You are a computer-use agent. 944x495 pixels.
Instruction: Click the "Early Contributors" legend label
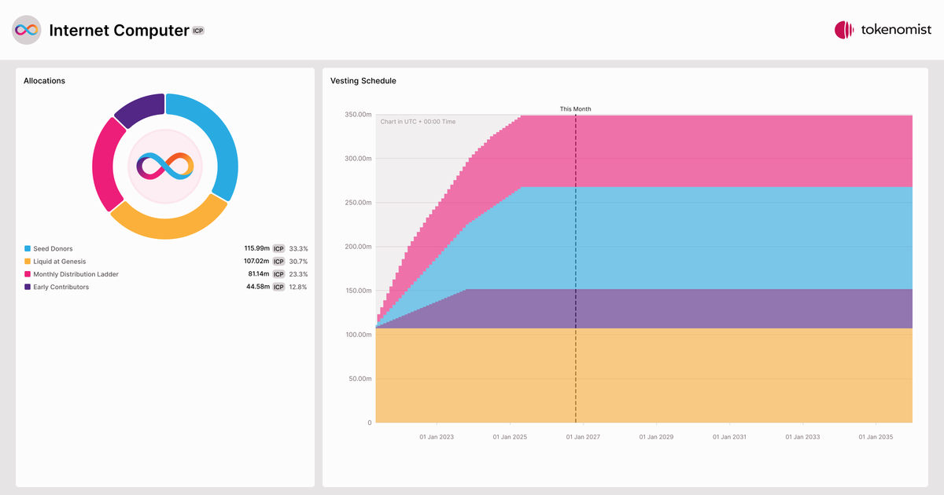61,287
